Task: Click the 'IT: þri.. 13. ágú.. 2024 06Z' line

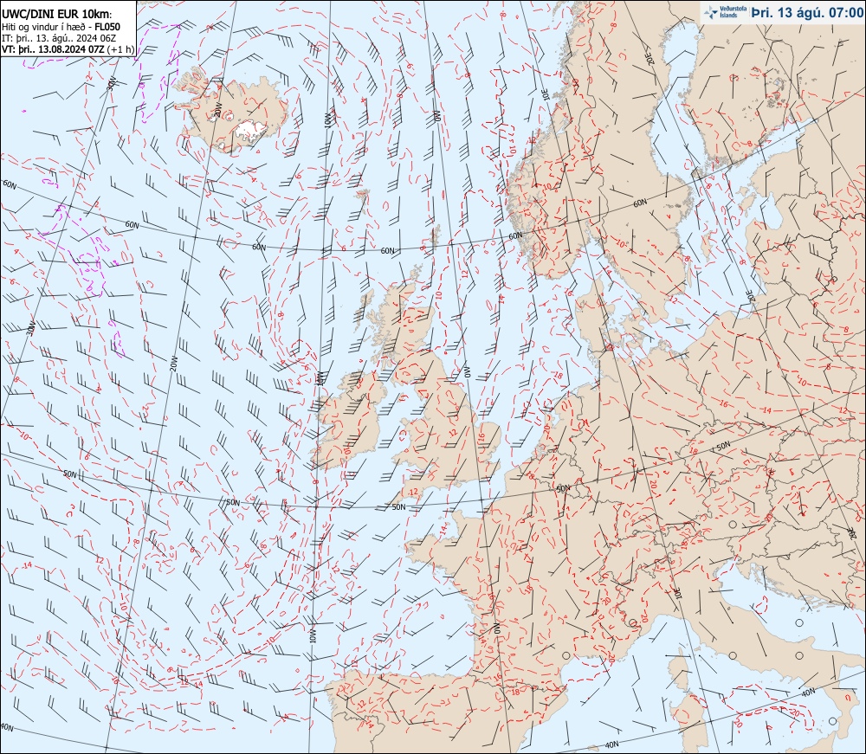Action: coord(60,37)
